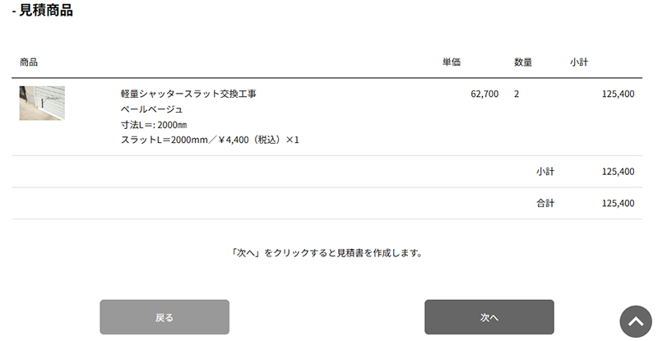Click the 戻る back button

coord(164,317)
